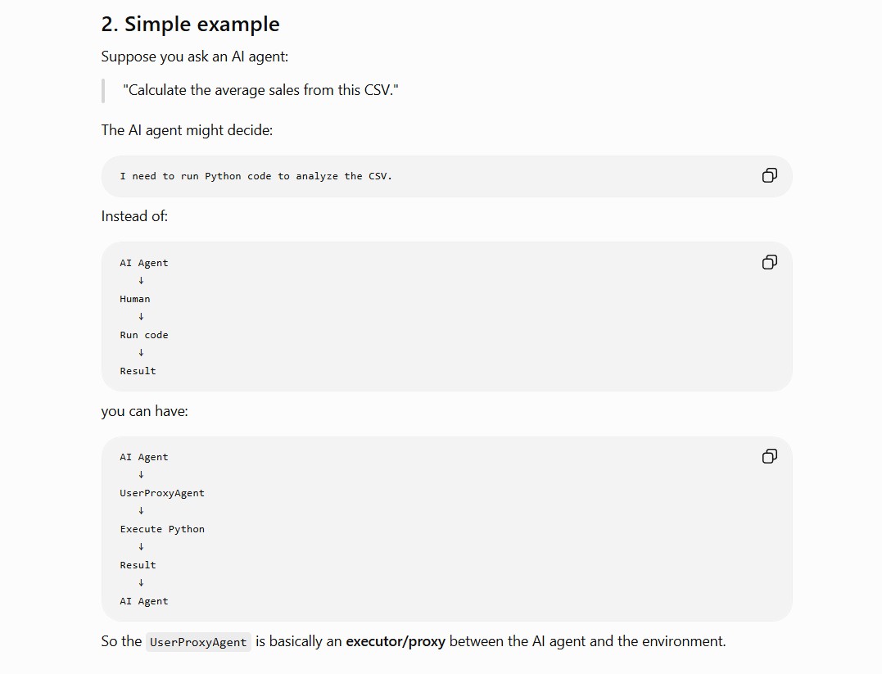This screenshot has width=882, height=674.
Task: Click the 'Run code' line in the code block
Action: (144, 335)
